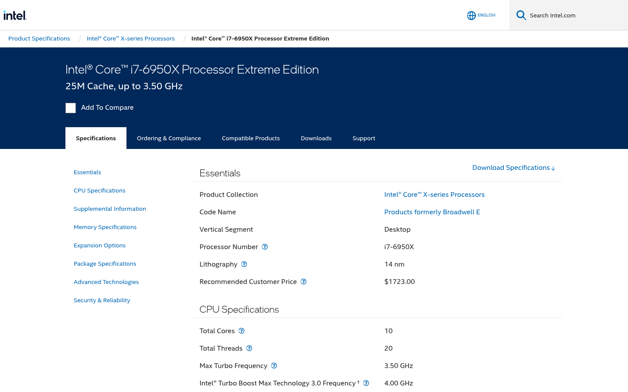628x392 pixels.
Task: Jump to Security & Reliability section
Action: point(102,301)
